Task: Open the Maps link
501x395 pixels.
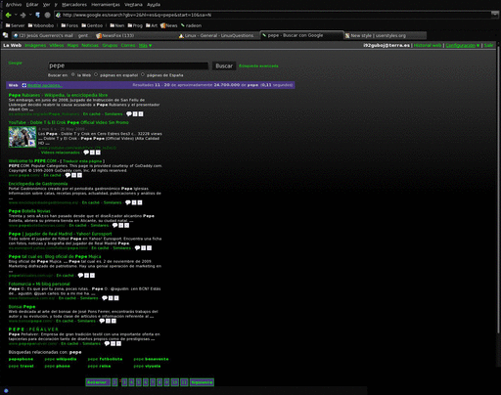Action: [x=72, y=45]
